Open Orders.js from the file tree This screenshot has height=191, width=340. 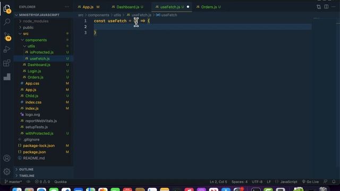pos(36,77)
